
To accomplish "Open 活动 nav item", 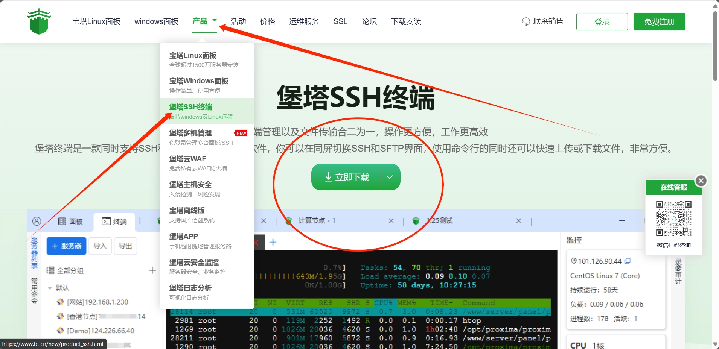I will 238,21.
